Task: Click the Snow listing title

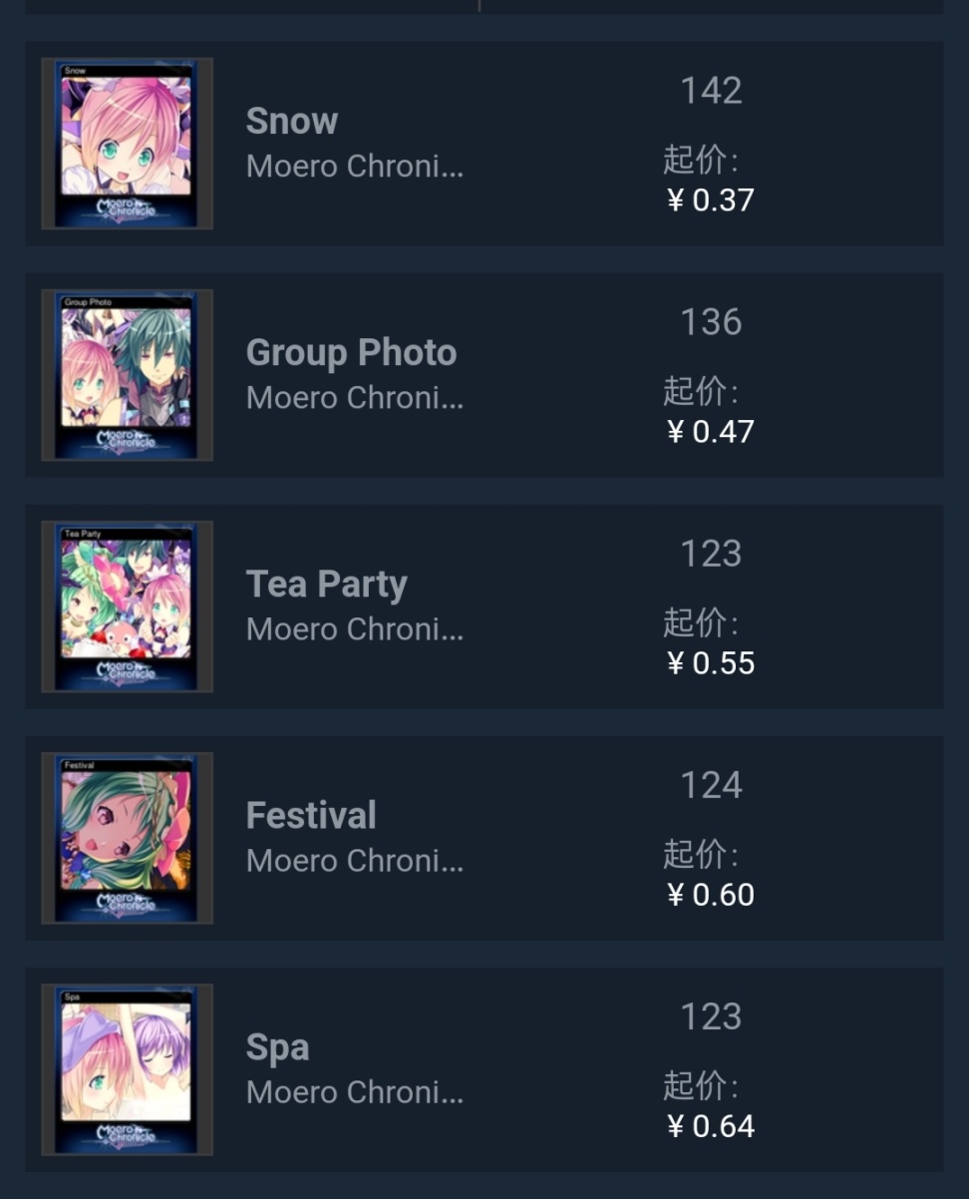Action: pyautogui.click(x=292, y=122)
